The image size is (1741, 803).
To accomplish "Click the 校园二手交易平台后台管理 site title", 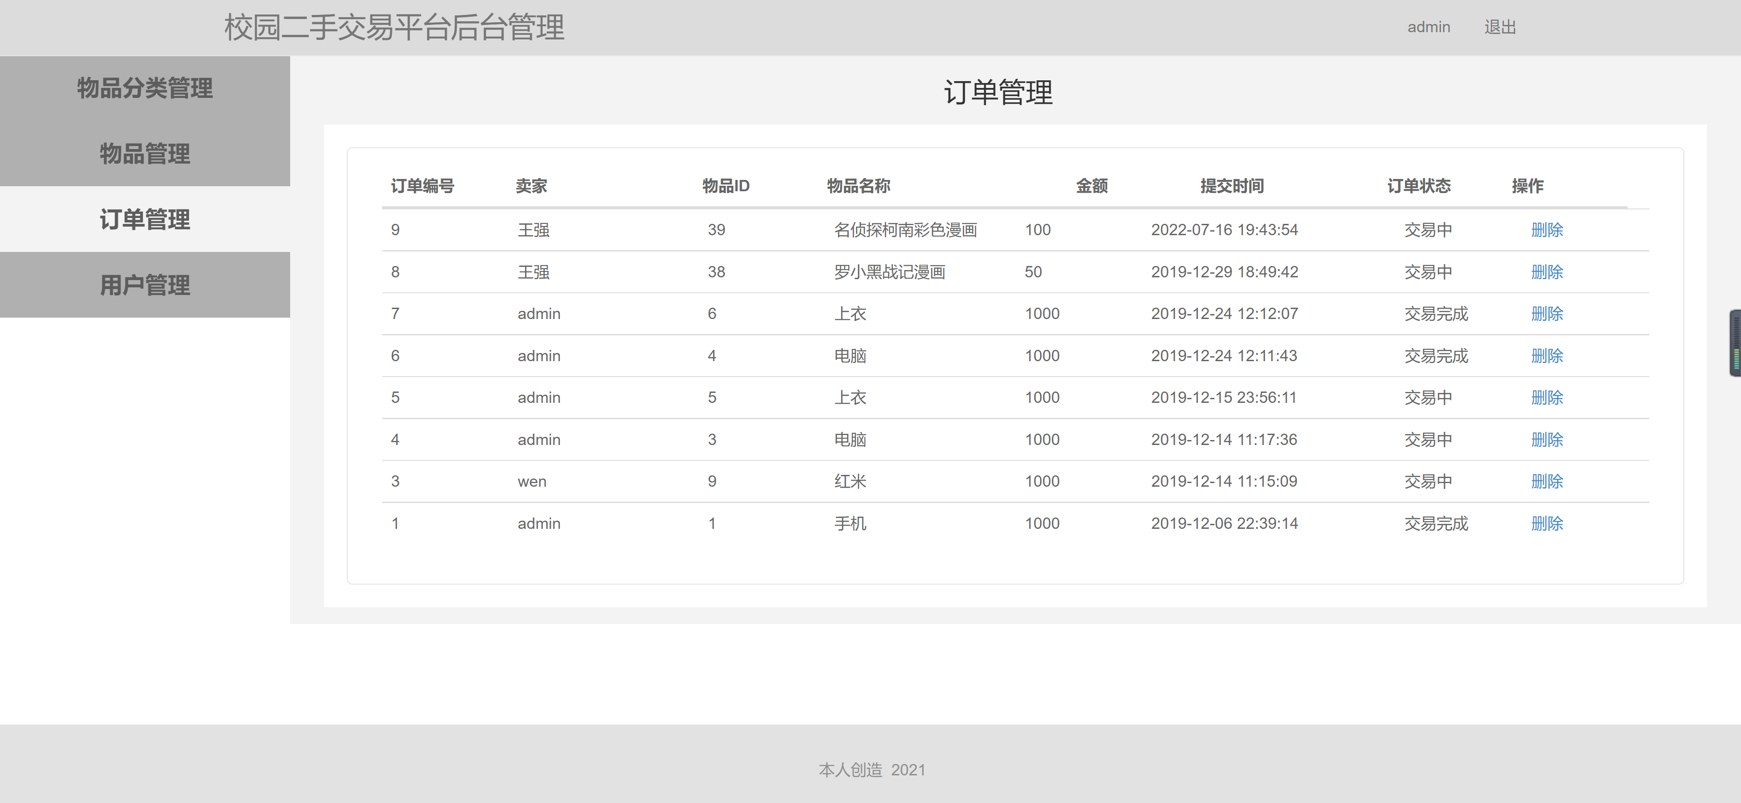I will click(394, 28).
